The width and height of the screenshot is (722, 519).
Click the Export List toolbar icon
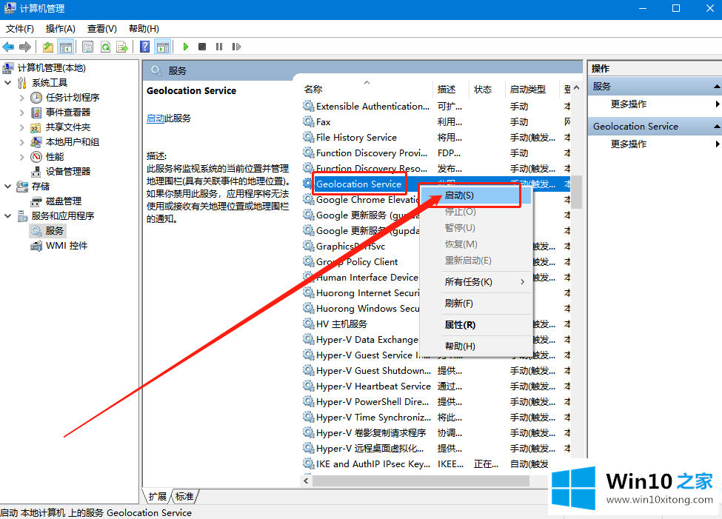[x=121, y=47]
